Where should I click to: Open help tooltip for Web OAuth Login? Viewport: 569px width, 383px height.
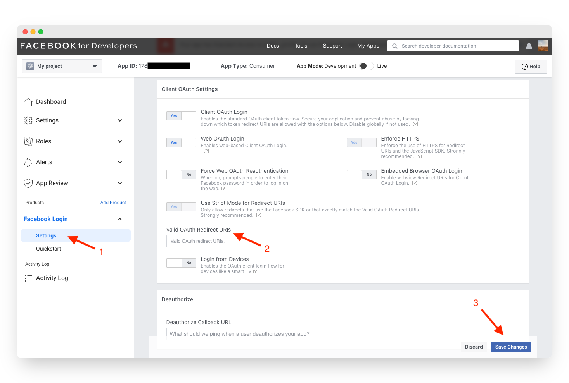pos(206,151)
